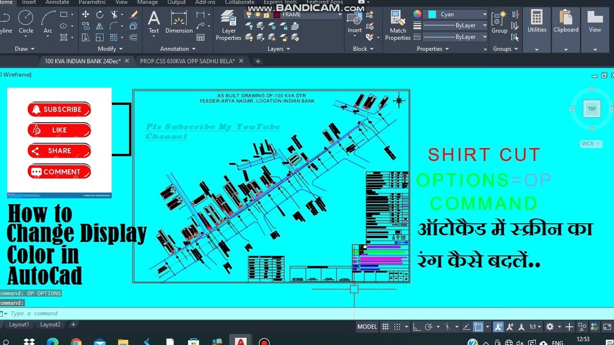Select the Arc draw tool
The width and height of the screenshot is (614, 345).
48,22
